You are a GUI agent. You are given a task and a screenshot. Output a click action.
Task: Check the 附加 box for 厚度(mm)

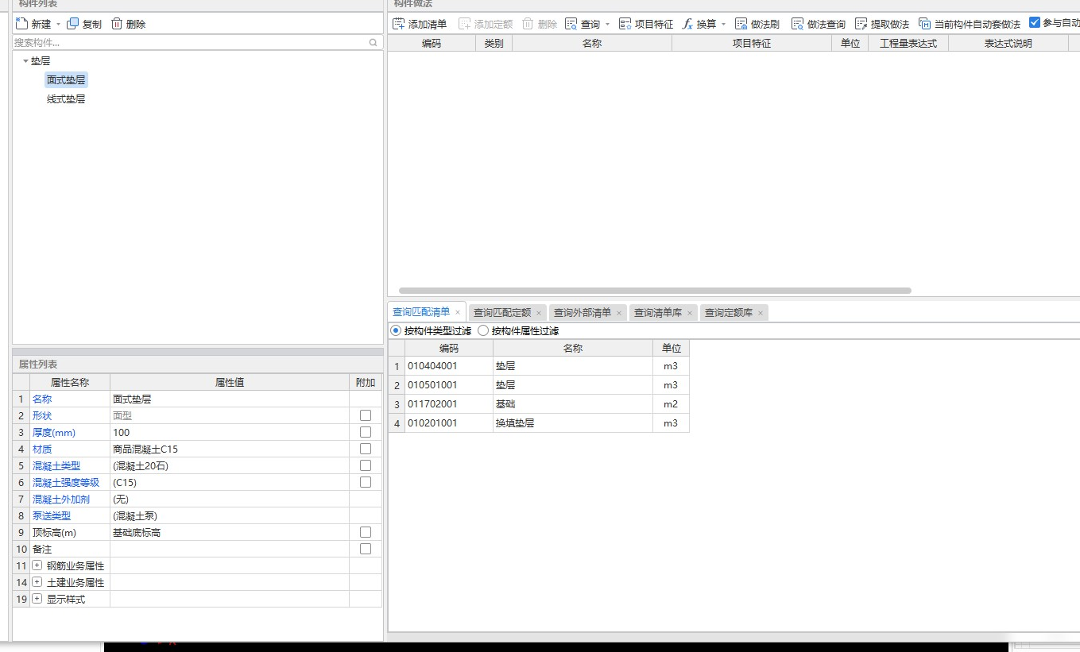[366, 432]
